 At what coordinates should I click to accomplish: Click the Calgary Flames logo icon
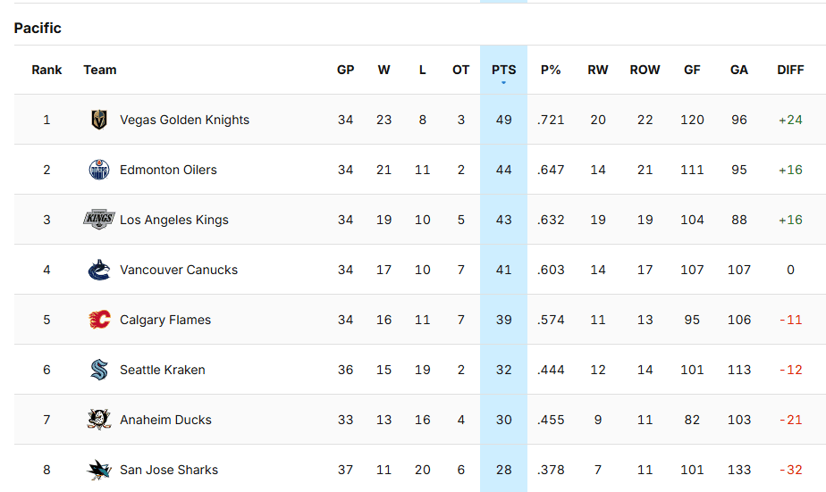point(98,320)
